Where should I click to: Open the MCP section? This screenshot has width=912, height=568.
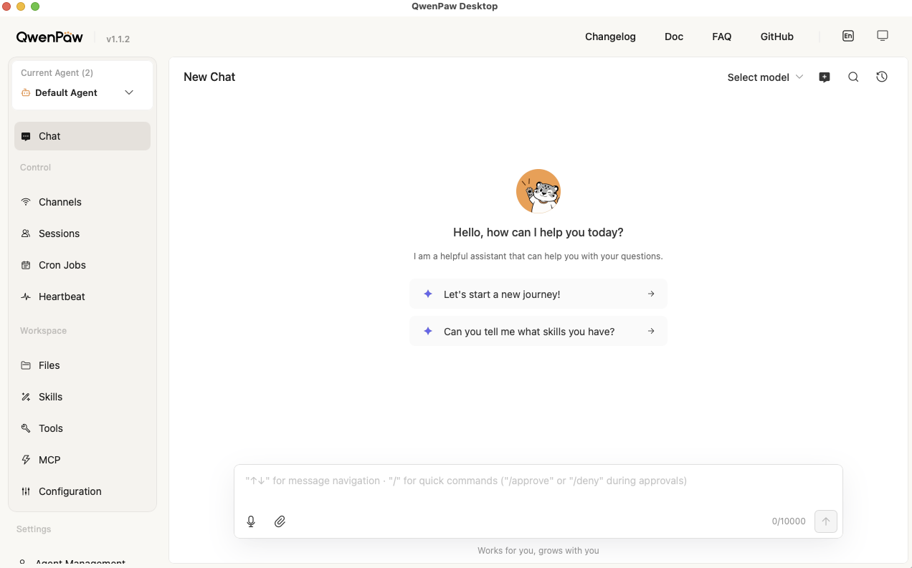pyautogui.click(x=48, y=460)
